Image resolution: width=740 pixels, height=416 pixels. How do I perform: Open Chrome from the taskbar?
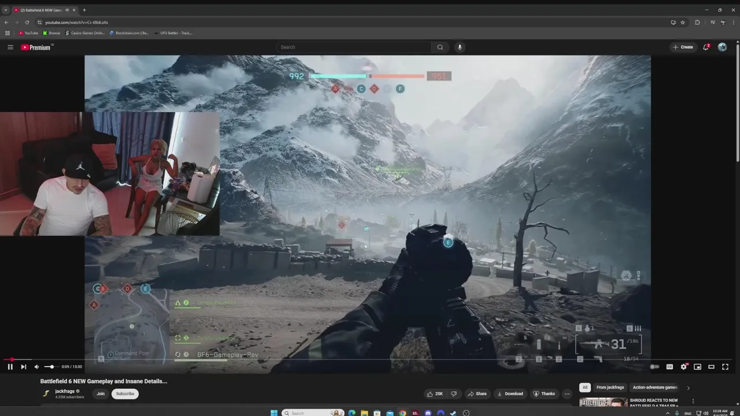402,413
